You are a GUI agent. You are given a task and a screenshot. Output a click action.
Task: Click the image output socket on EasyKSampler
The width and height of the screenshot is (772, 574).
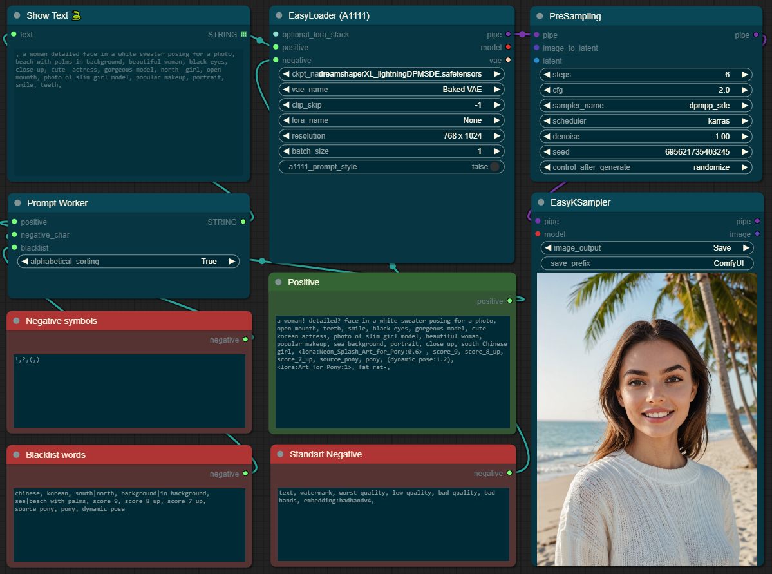[757, 234]
